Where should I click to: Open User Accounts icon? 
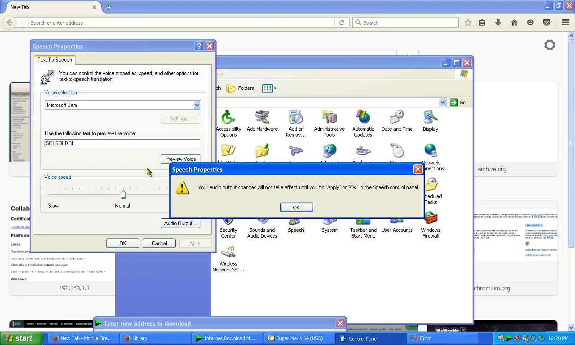[397, 225]
